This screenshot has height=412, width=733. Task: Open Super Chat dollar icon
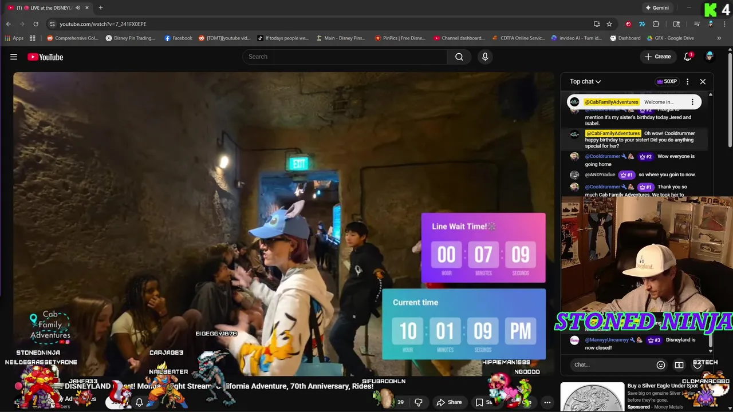(x=679, y=365)
